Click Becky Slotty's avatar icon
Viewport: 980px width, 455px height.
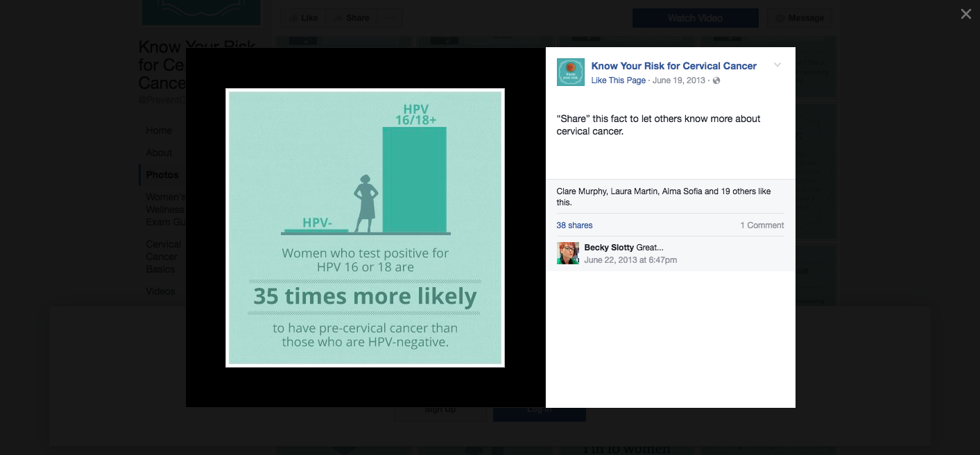coord(568,252)
